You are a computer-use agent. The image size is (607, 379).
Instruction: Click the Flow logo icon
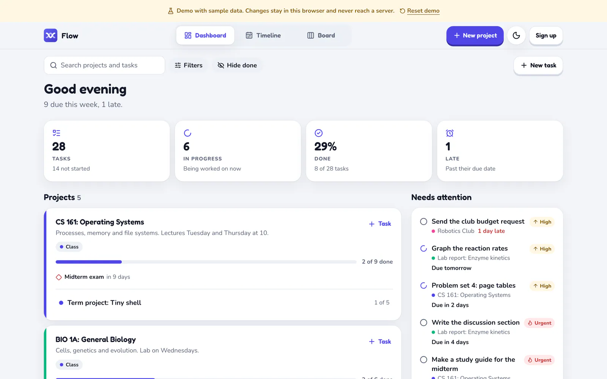click(50, 36)
